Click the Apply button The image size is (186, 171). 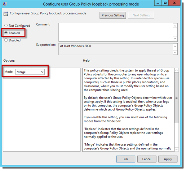click(x=168, y=159)
